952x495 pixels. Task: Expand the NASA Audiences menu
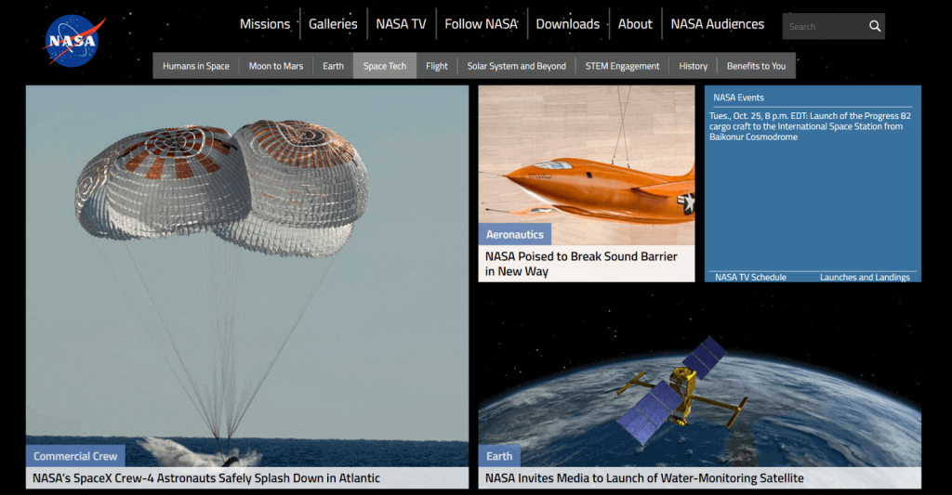717,24
